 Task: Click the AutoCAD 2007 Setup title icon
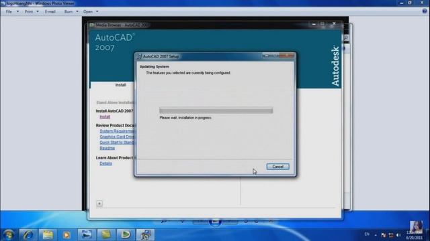coord(139,56)
